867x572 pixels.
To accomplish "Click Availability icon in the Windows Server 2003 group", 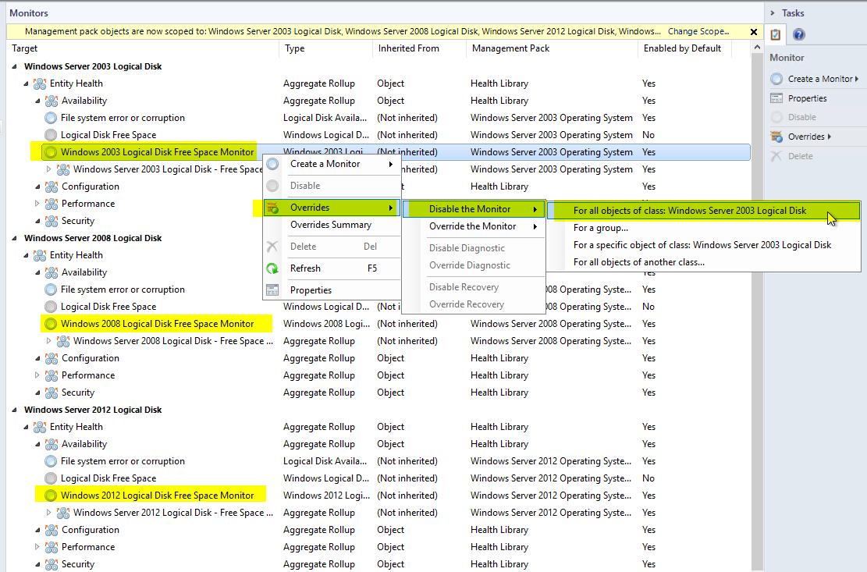I will [x=52, y=101].
